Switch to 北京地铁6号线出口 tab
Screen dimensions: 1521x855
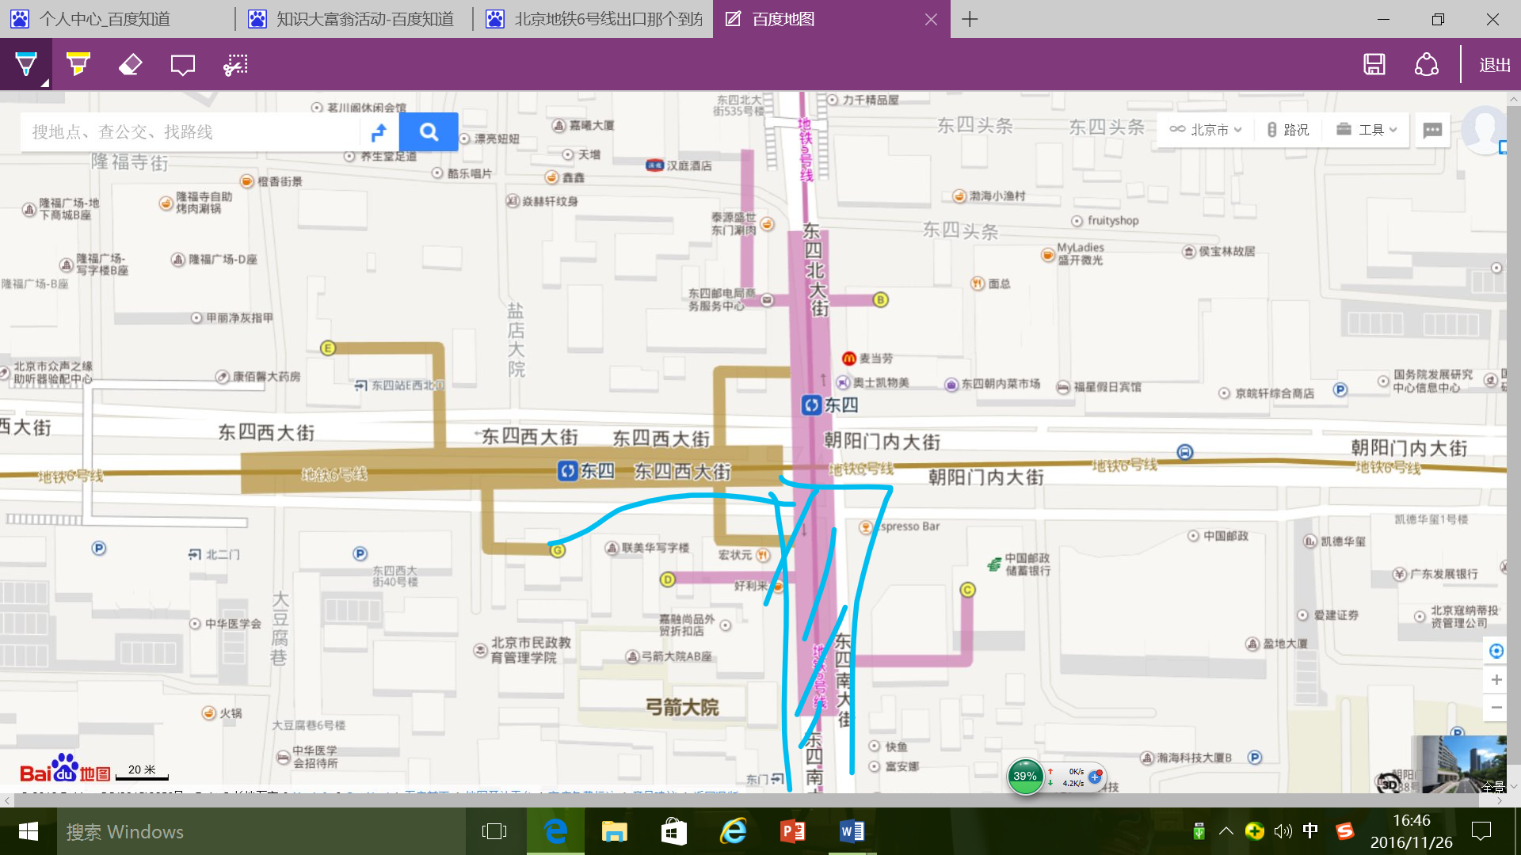point(596,19)
